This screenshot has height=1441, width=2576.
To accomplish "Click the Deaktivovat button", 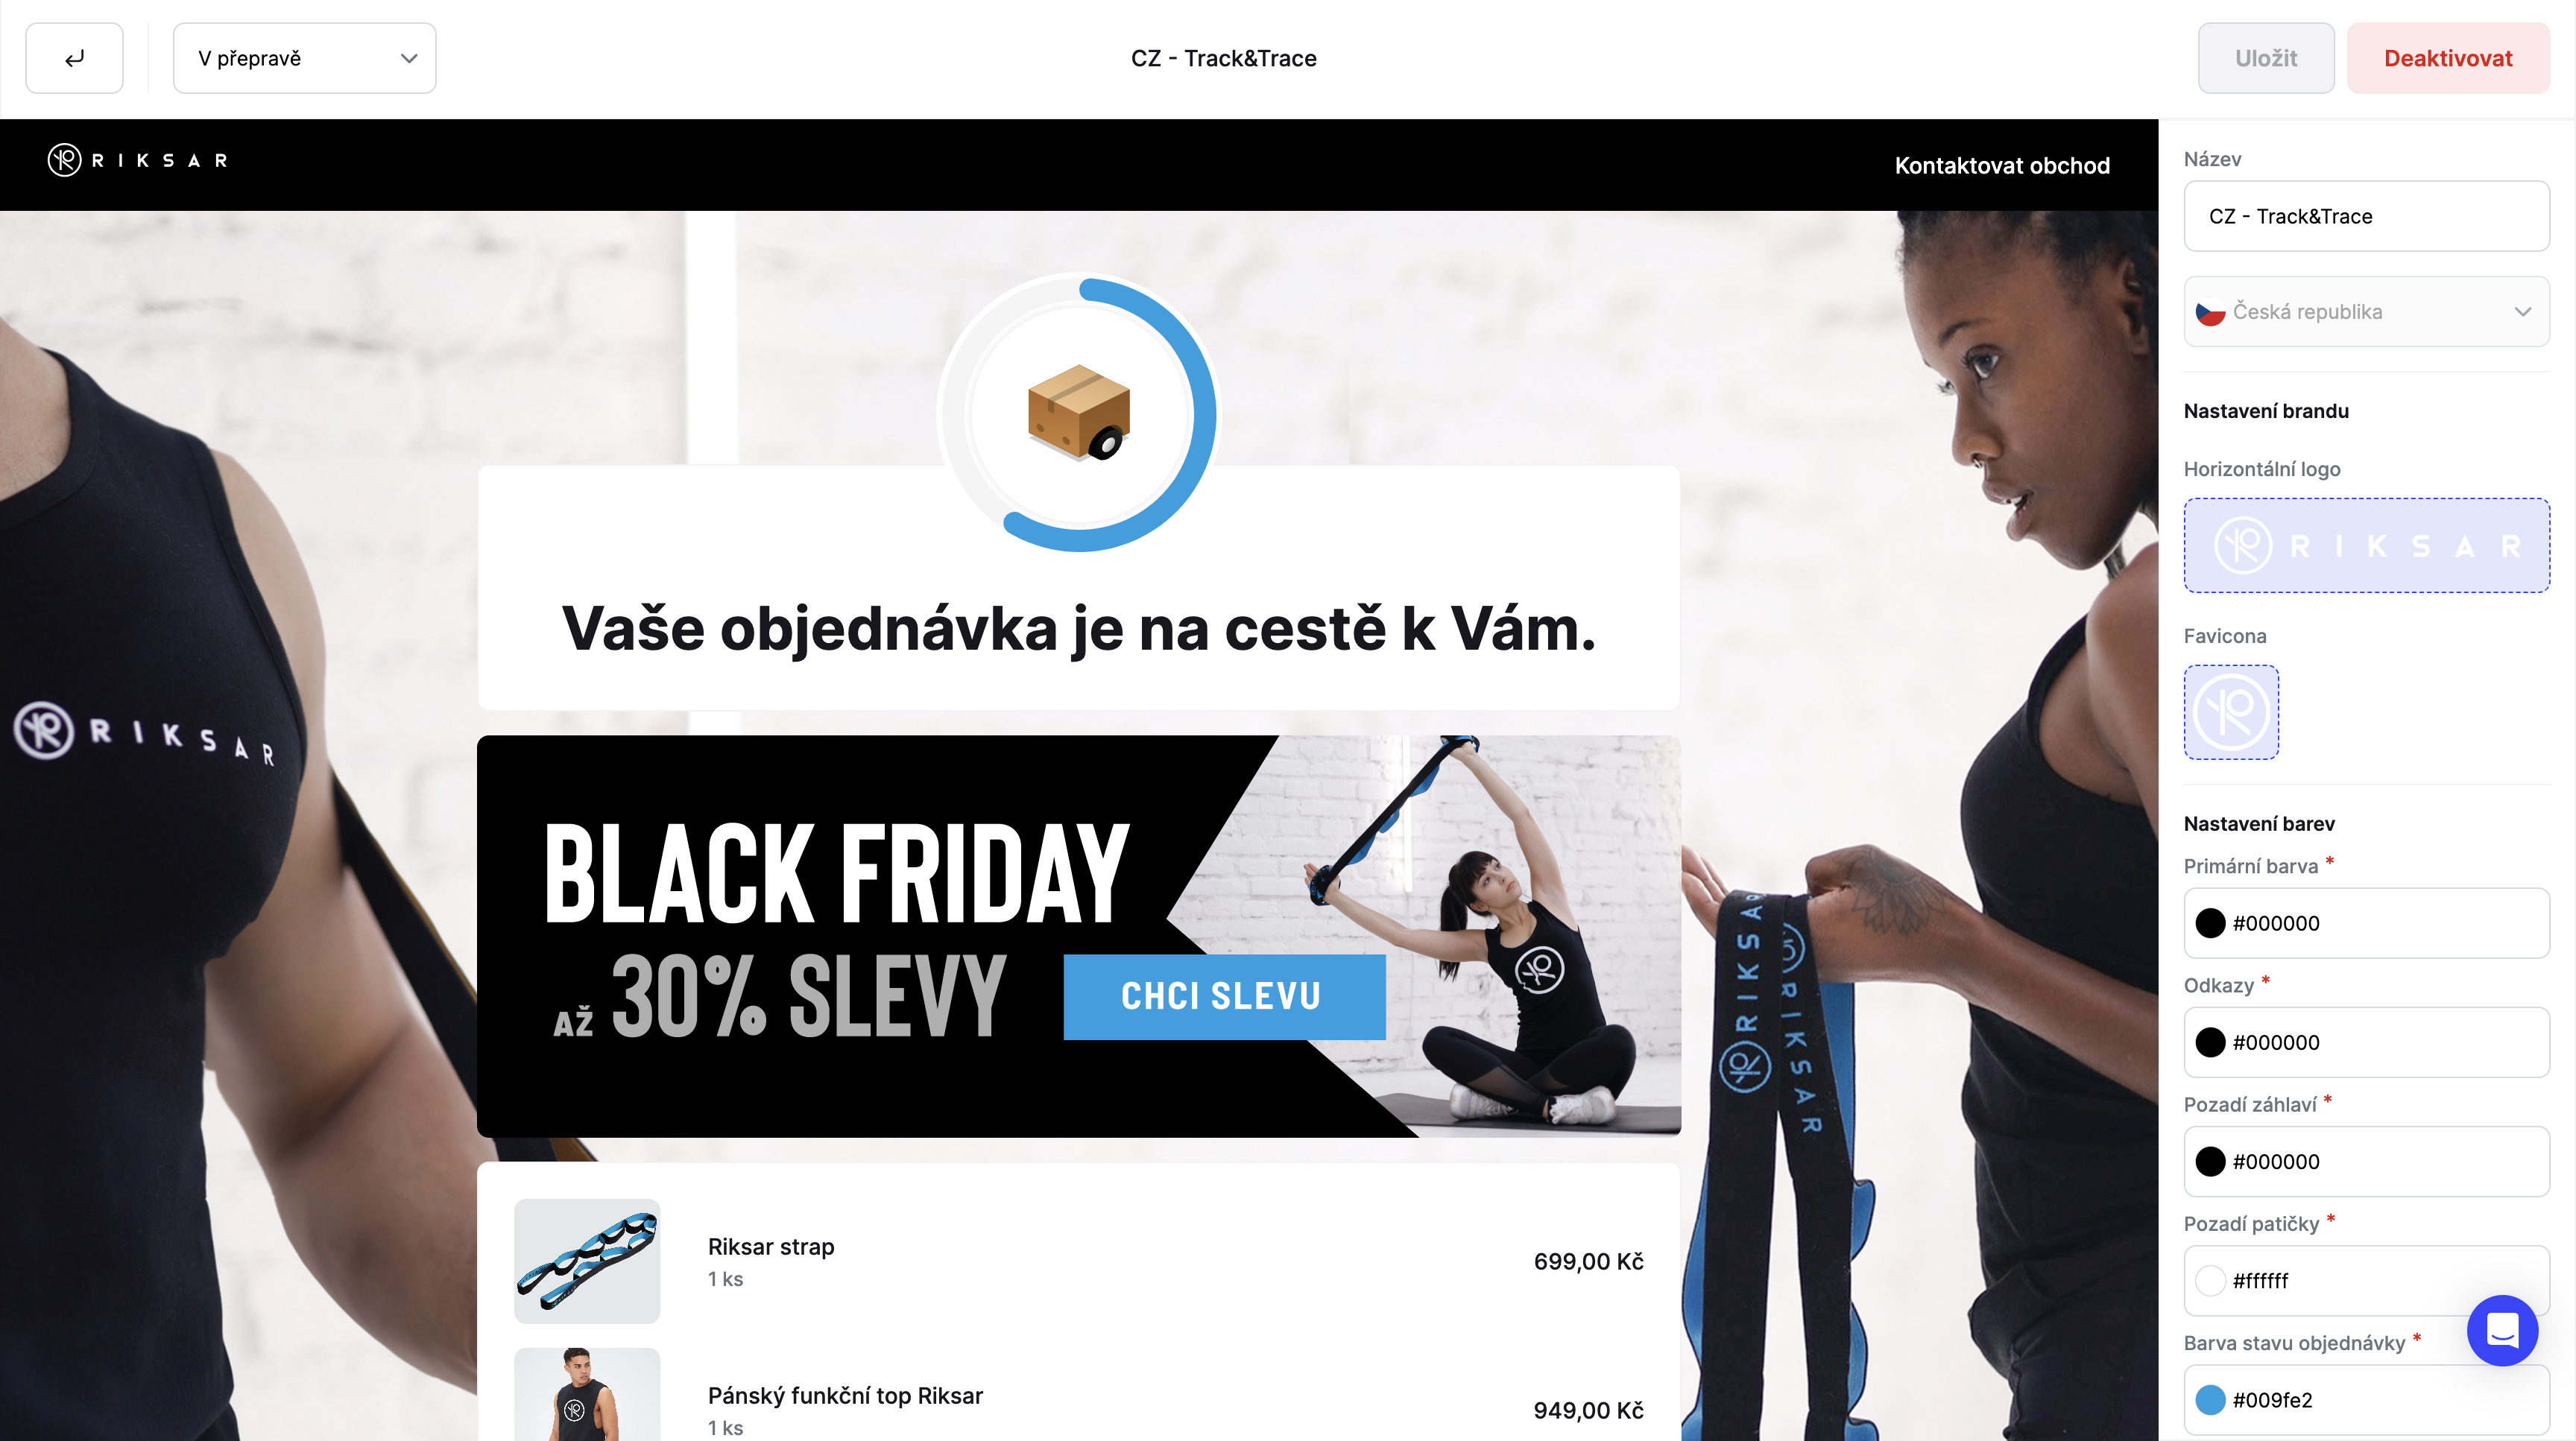I will point(2448,58).
